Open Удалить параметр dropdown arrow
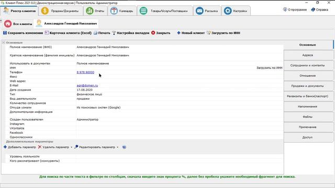The image size is (335, 188). point(71,147)
